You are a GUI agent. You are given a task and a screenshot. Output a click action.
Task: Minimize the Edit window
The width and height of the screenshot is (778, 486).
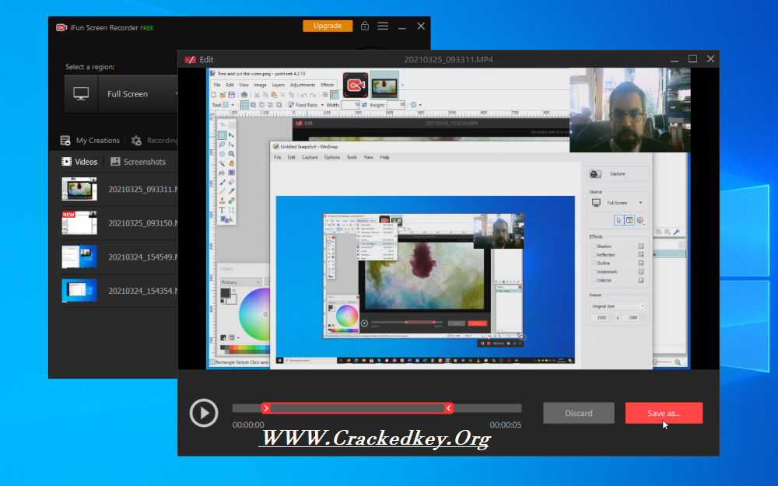click(675, 60)
